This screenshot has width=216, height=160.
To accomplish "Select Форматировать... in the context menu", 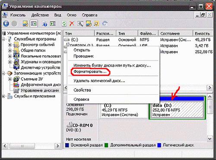I will coord(90,72).
